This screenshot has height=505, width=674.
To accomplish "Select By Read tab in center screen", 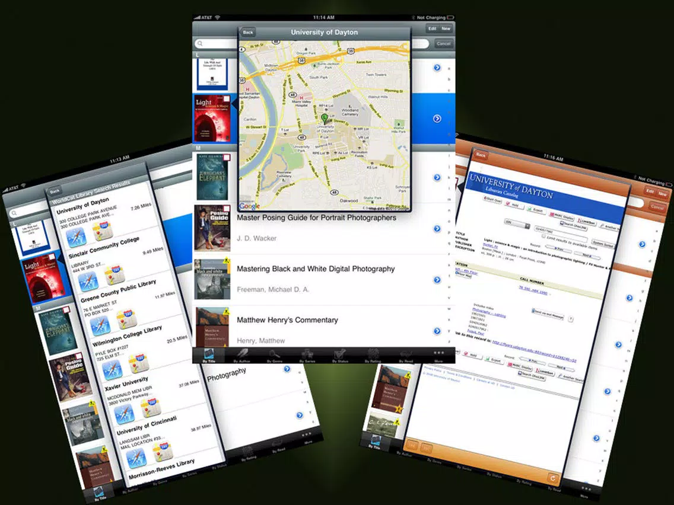I will (x=405, y=356).
